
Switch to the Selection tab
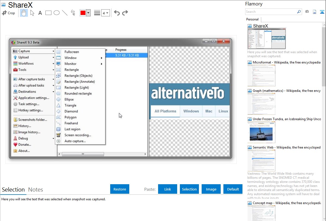point(13,190)
